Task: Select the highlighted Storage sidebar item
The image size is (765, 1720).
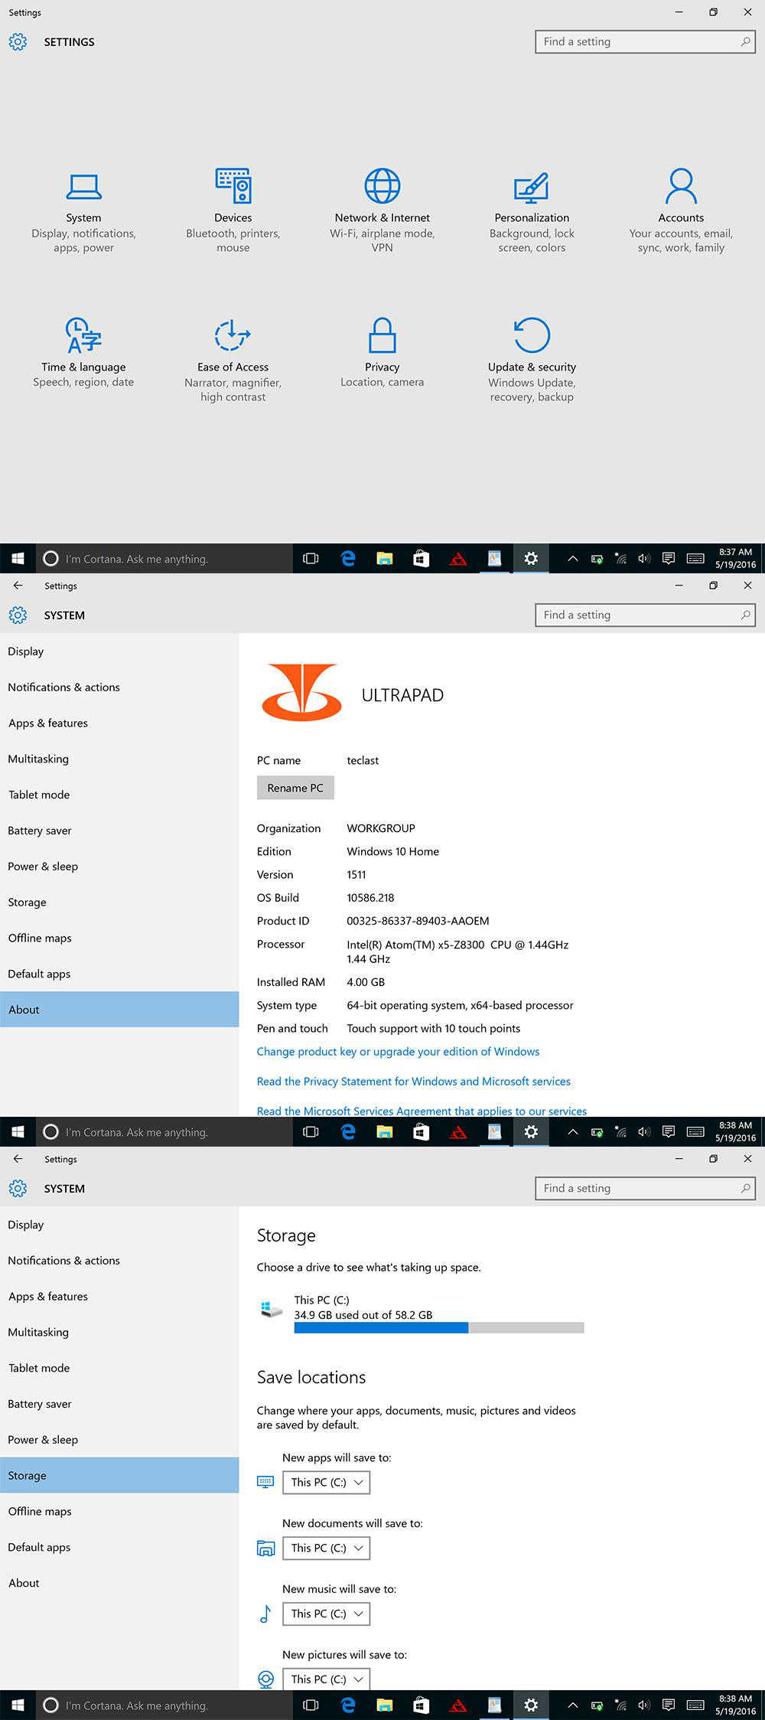Action: coord(119,1475)
